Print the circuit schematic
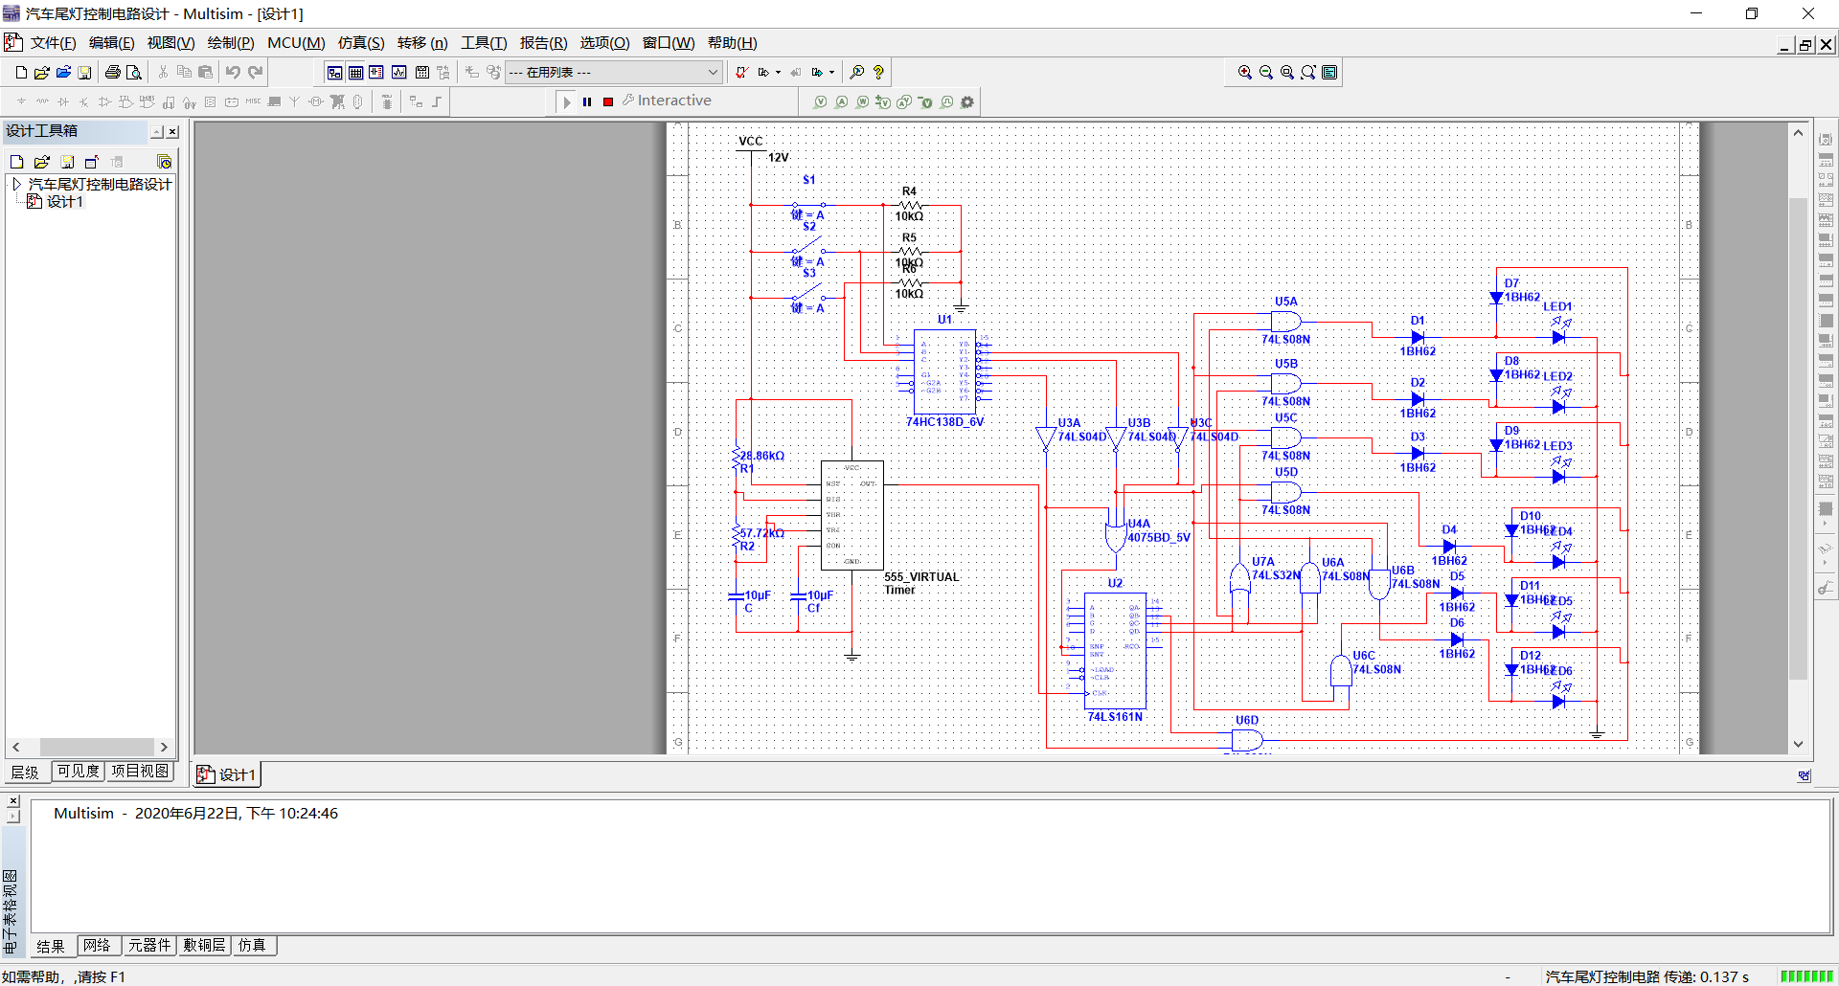The width and height of the screenshot is (1839, 986). tap(113, 72)
